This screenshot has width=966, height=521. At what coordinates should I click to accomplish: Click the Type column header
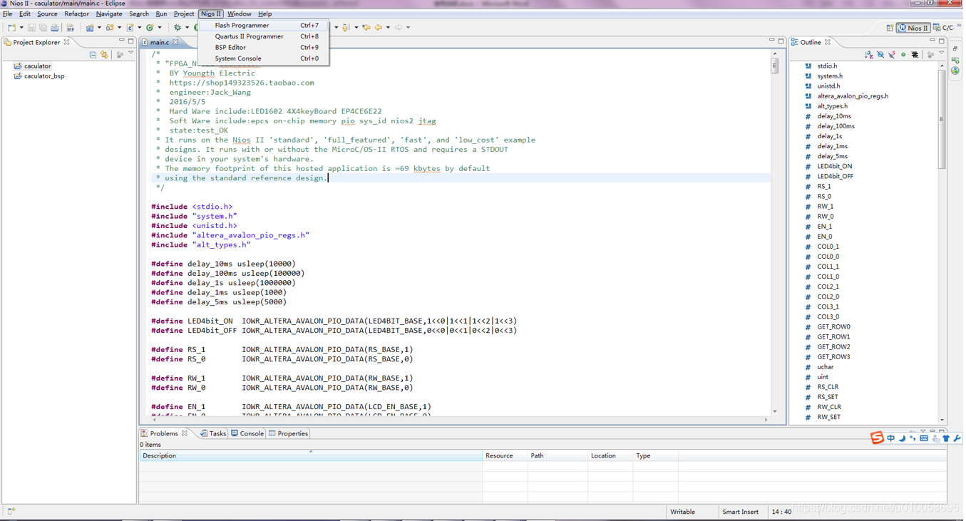(656, 455)
